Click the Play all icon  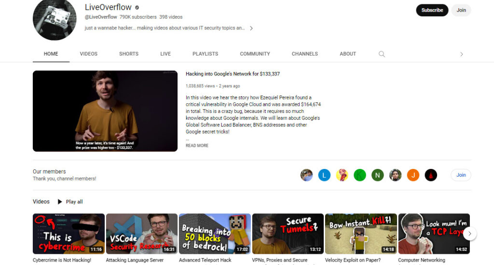point(60,202)
